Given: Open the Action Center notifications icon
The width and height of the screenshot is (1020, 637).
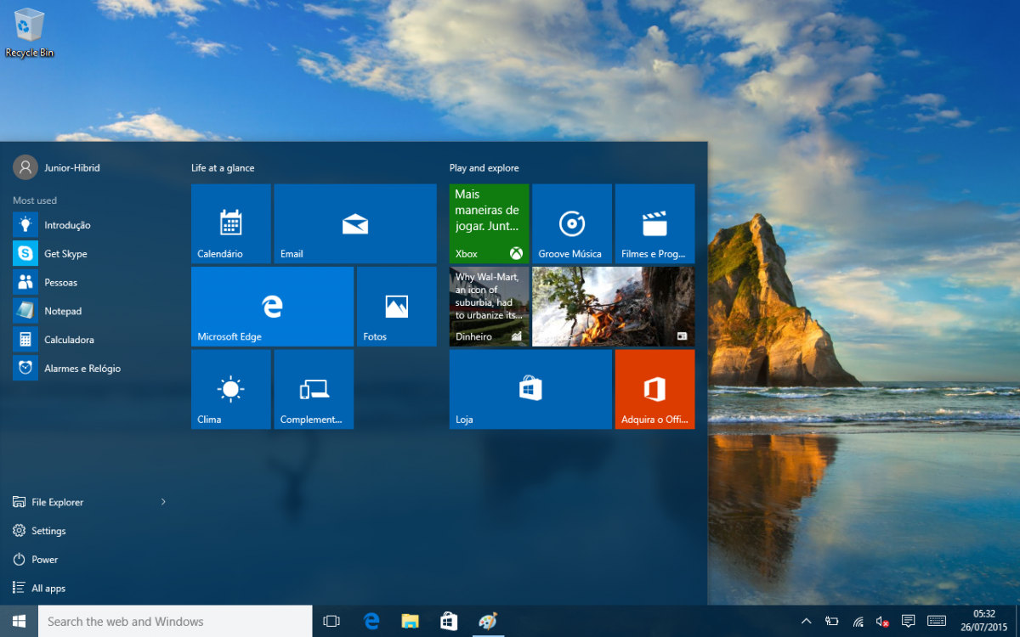Looking at the screenshot, I should (x=908, y=621).
